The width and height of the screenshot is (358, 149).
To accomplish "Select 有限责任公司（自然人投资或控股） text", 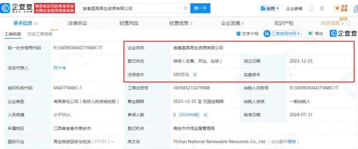I will [86, 102].
